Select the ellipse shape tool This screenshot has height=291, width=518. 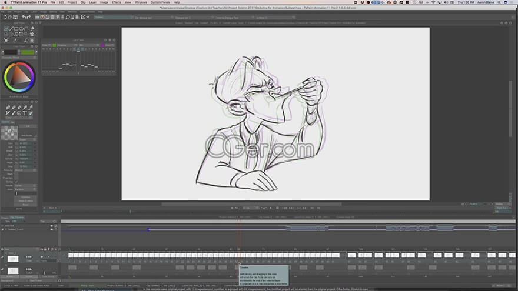click(21, 29)
